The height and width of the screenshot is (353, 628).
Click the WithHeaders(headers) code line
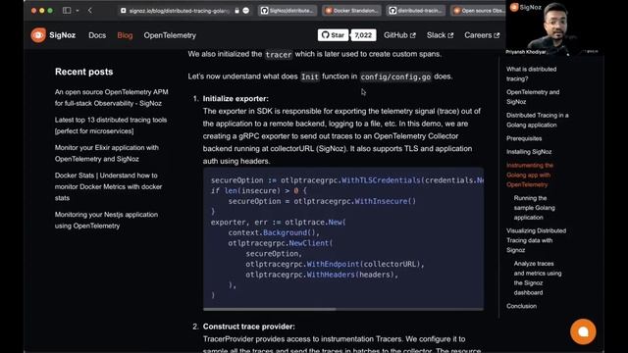click(x=322, y=275)
